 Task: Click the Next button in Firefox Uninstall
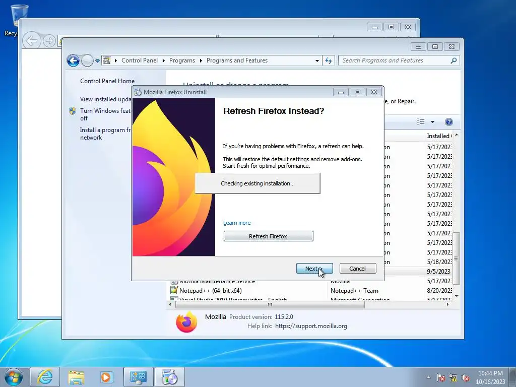(314, 269)
